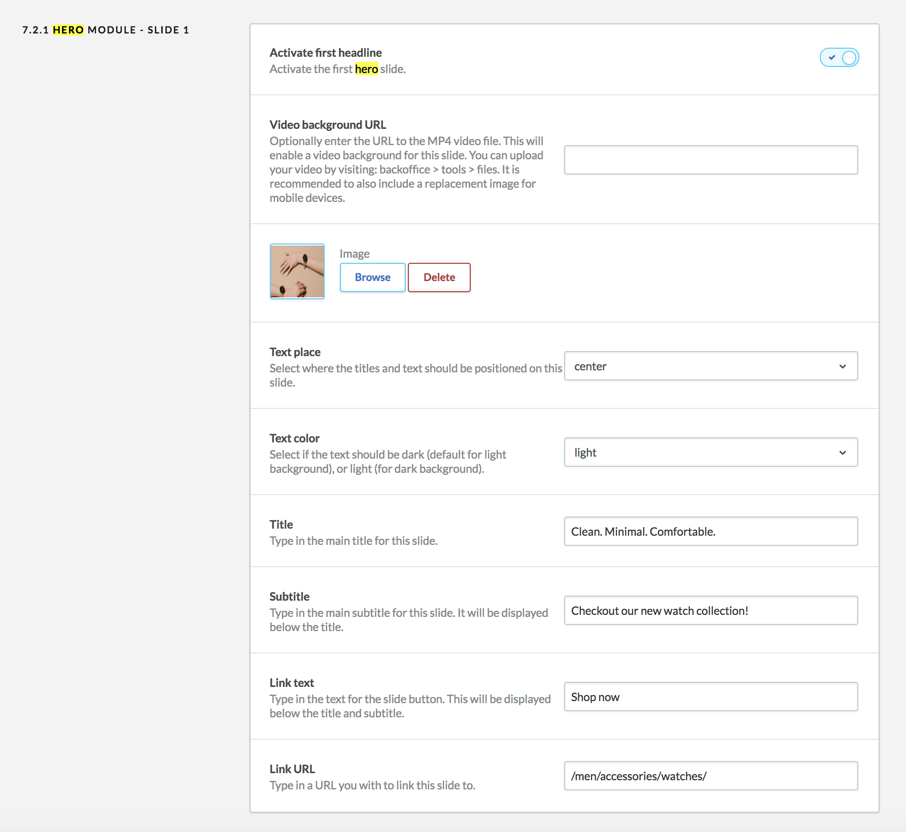The height and width of the screenshot is (832, 906).
Task: Click the Activate first headline label
Action: pyautogui.click(x=326, y=53)
